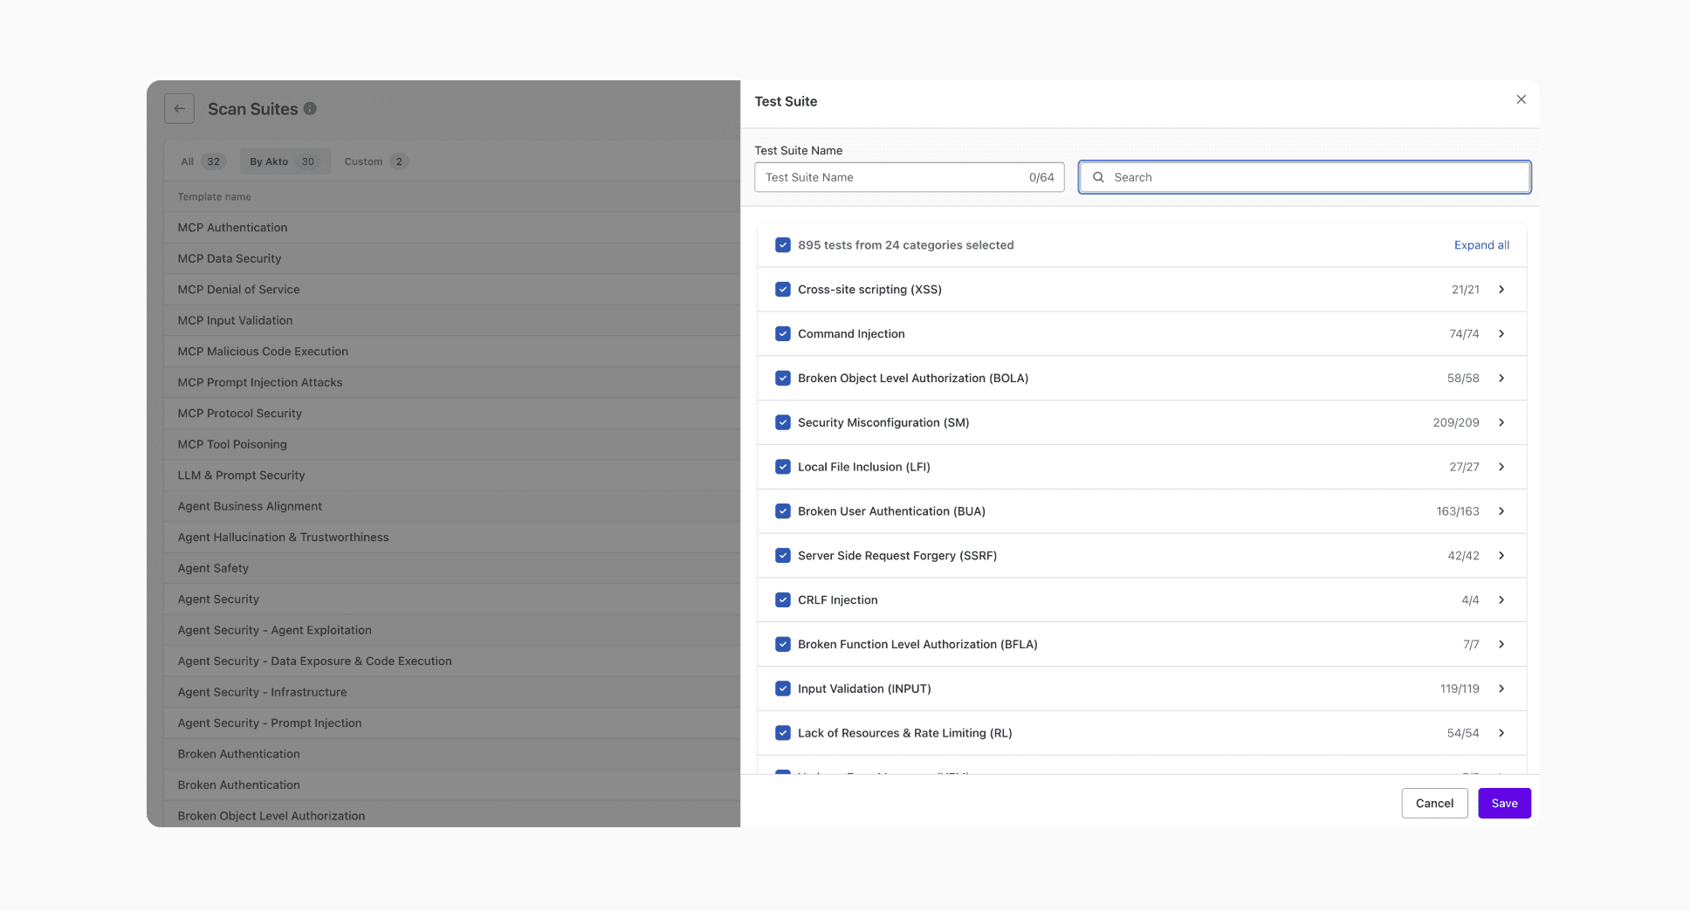Click the Cancel button
Screen dimensions: 1690x911
coord(1434,804)
